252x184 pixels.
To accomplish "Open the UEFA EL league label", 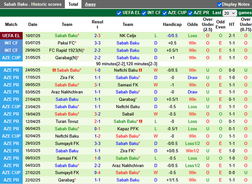I will (11, 36).
